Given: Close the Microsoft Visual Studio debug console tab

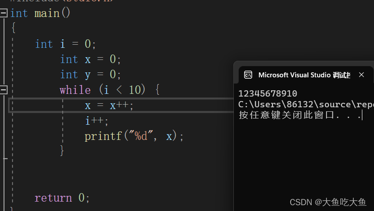Looking at the screenshot, I should [x=361, y=75].
